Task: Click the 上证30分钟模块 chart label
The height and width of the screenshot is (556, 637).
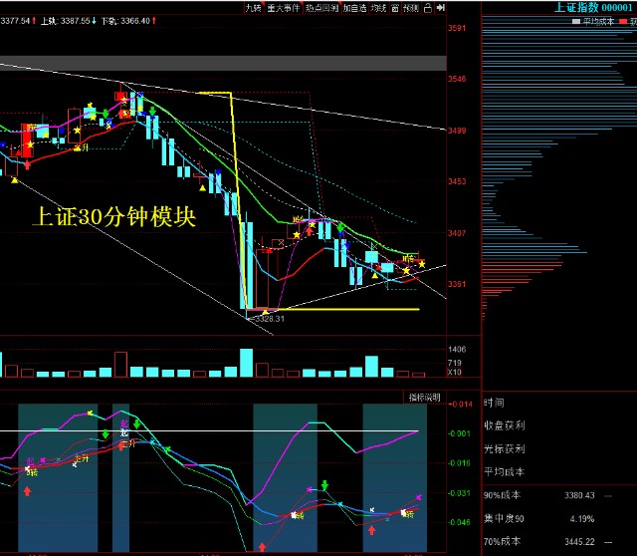Action: [x=113, y=216]
